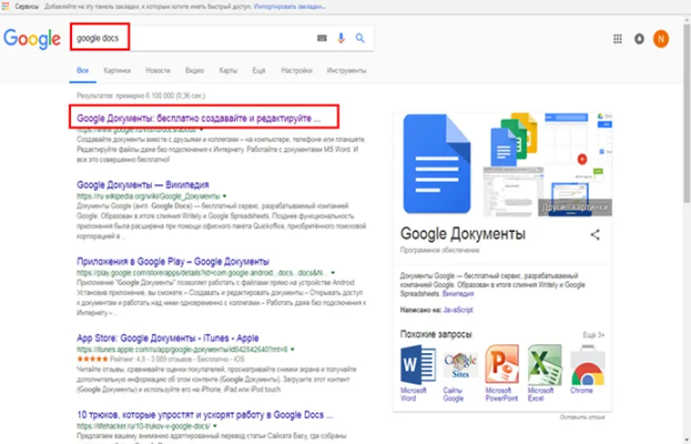Click the Microsoft Word text label
The height and width of the screenshot is (444, 691).
click(x=413, y=395)
